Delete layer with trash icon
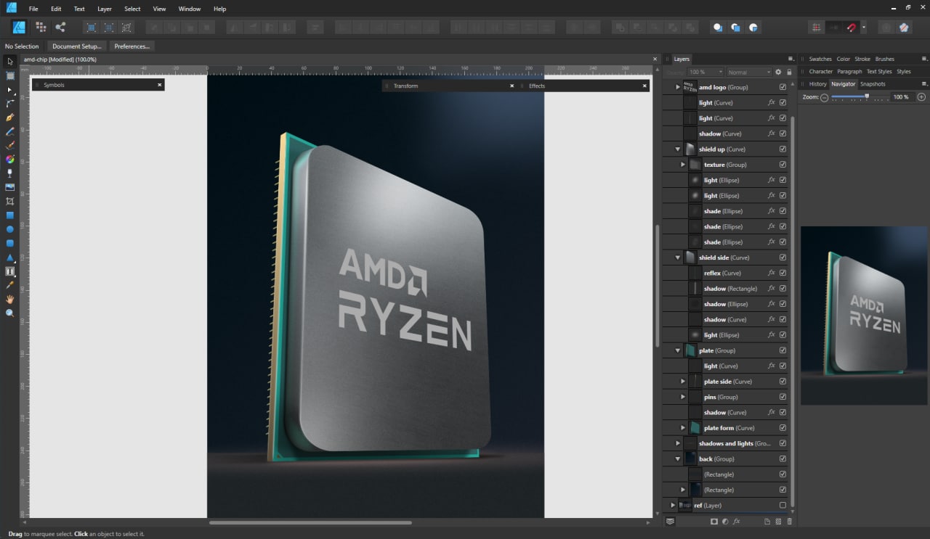This screenshot has width=930, height=539. tap(790, 521)
